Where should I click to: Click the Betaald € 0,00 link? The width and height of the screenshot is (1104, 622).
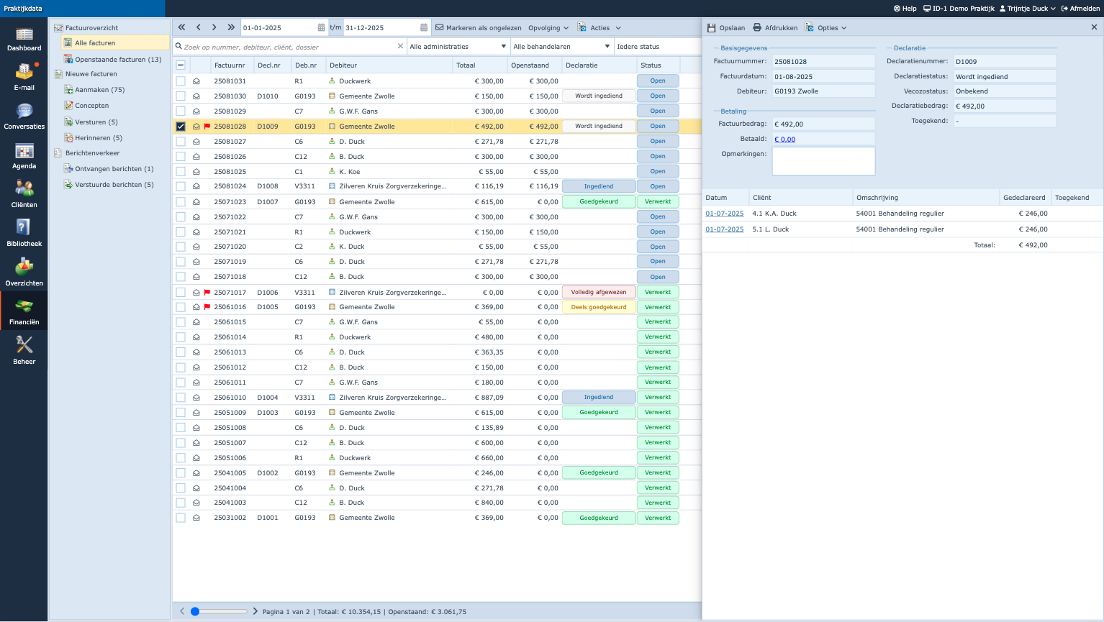[x=784, y=140]
